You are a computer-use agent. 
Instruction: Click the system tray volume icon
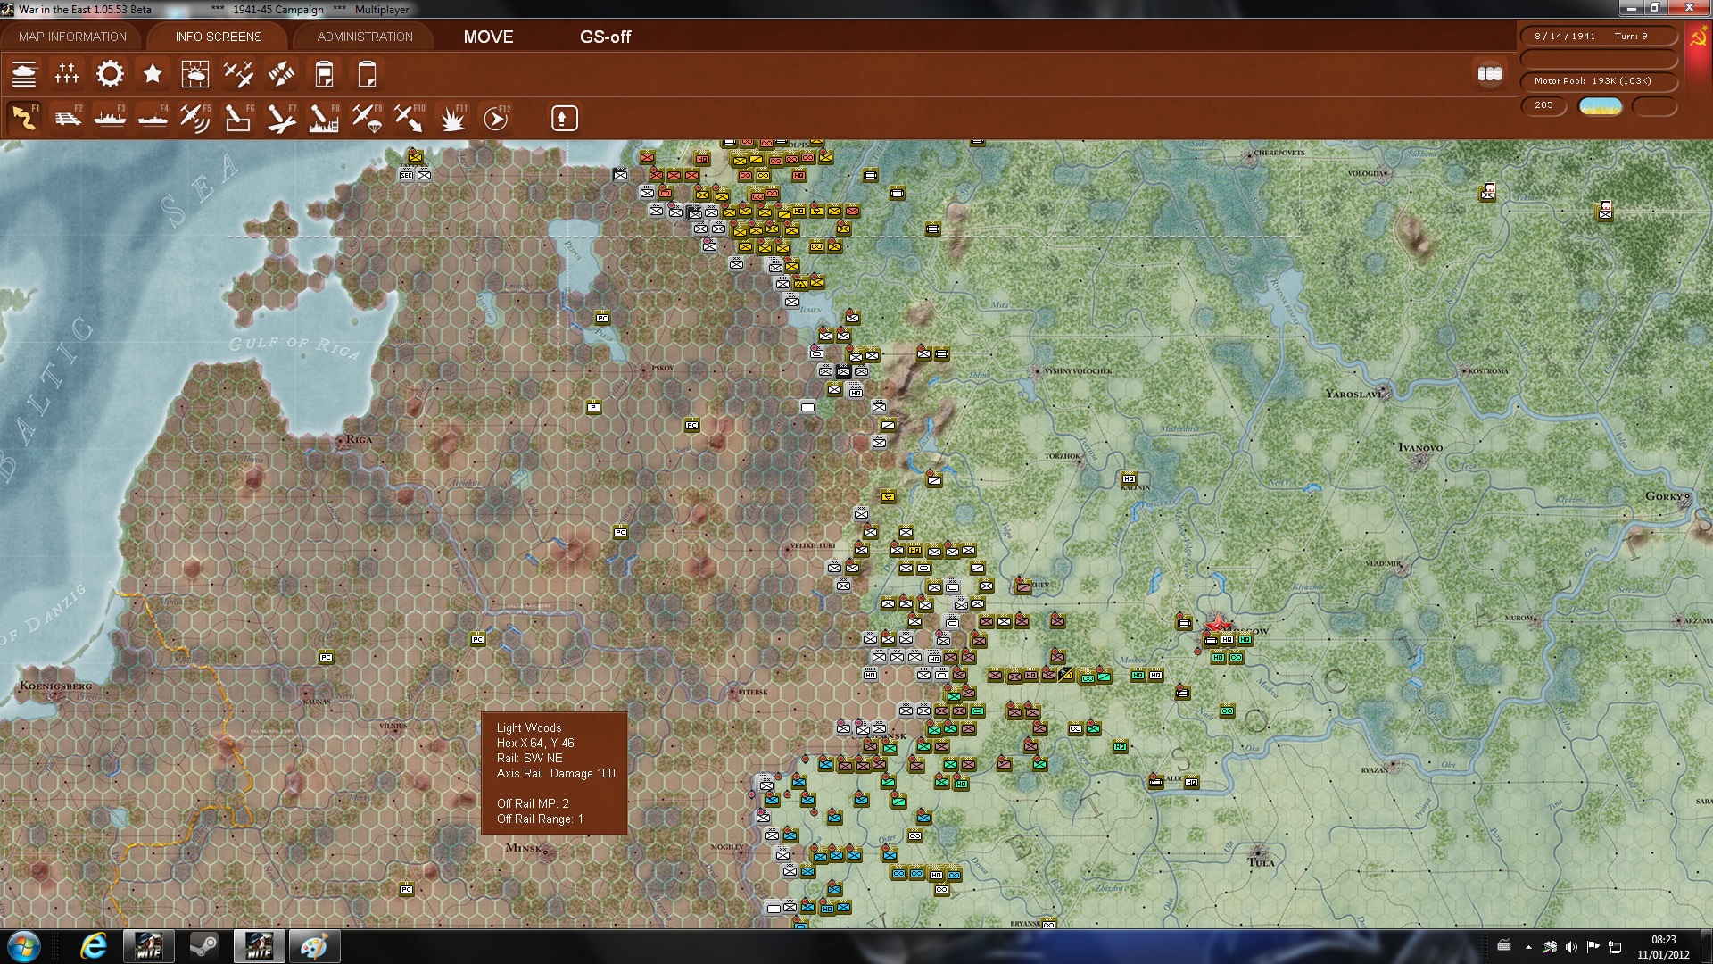tap(1571, 947)
